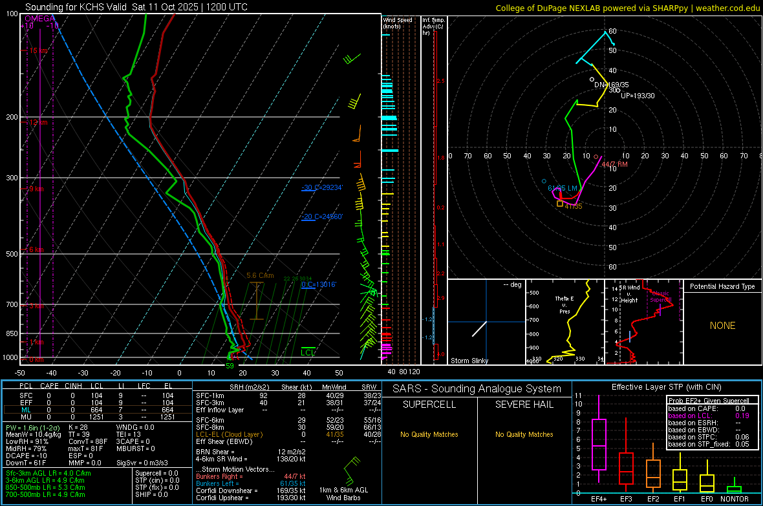Click the red Bunkers Right circle marker
This screenshot has width=763, height=506.
point(596,156)
